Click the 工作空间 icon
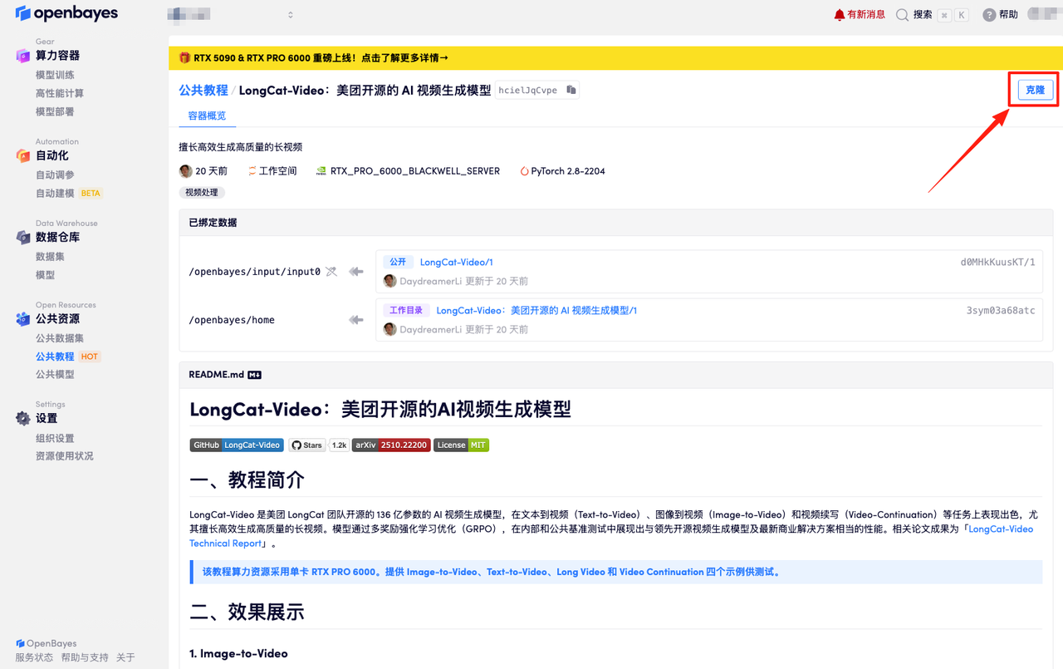This screenshot has width=1063, height=669. click(252, 171)
